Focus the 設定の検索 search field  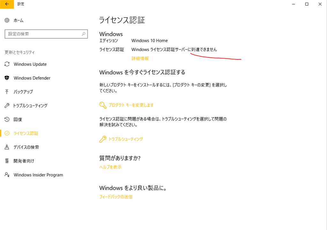point(46,34)
